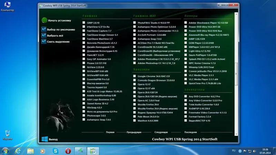Open Skype from the taskbar

pyautogui.click(x=56, y=151)
